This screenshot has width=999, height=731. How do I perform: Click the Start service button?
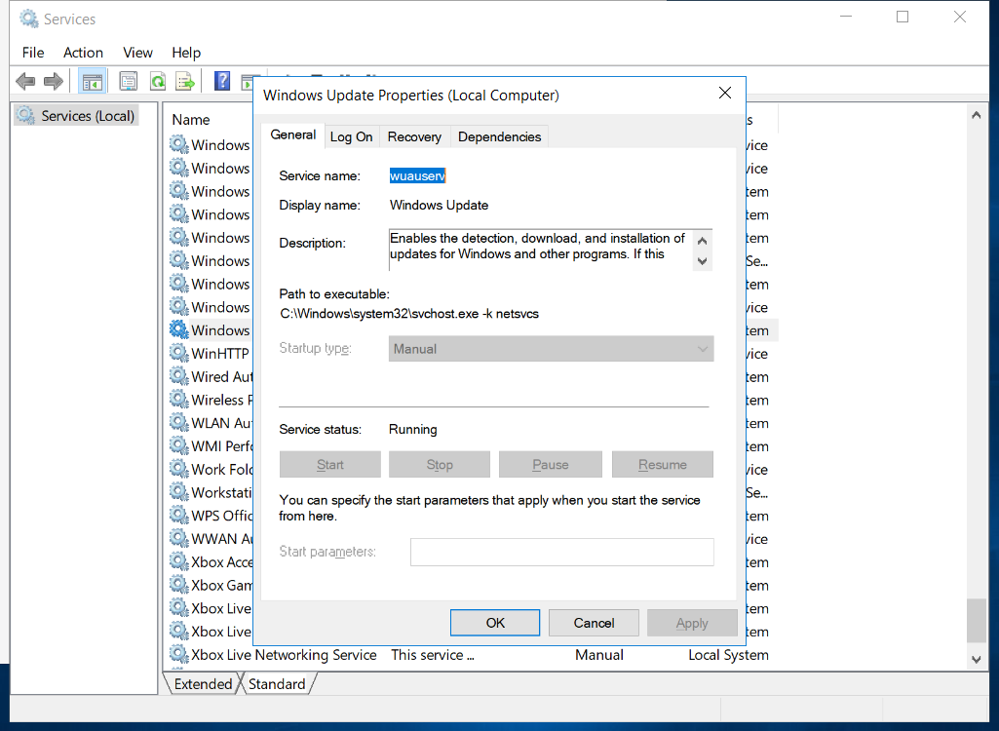[330, 465]
